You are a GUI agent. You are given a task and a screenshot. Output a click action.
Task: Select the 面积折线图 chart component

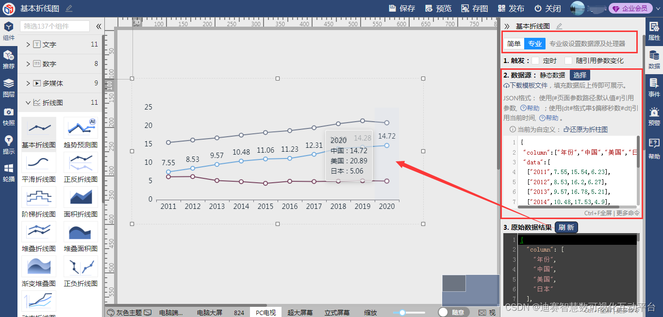pos(81,202)
